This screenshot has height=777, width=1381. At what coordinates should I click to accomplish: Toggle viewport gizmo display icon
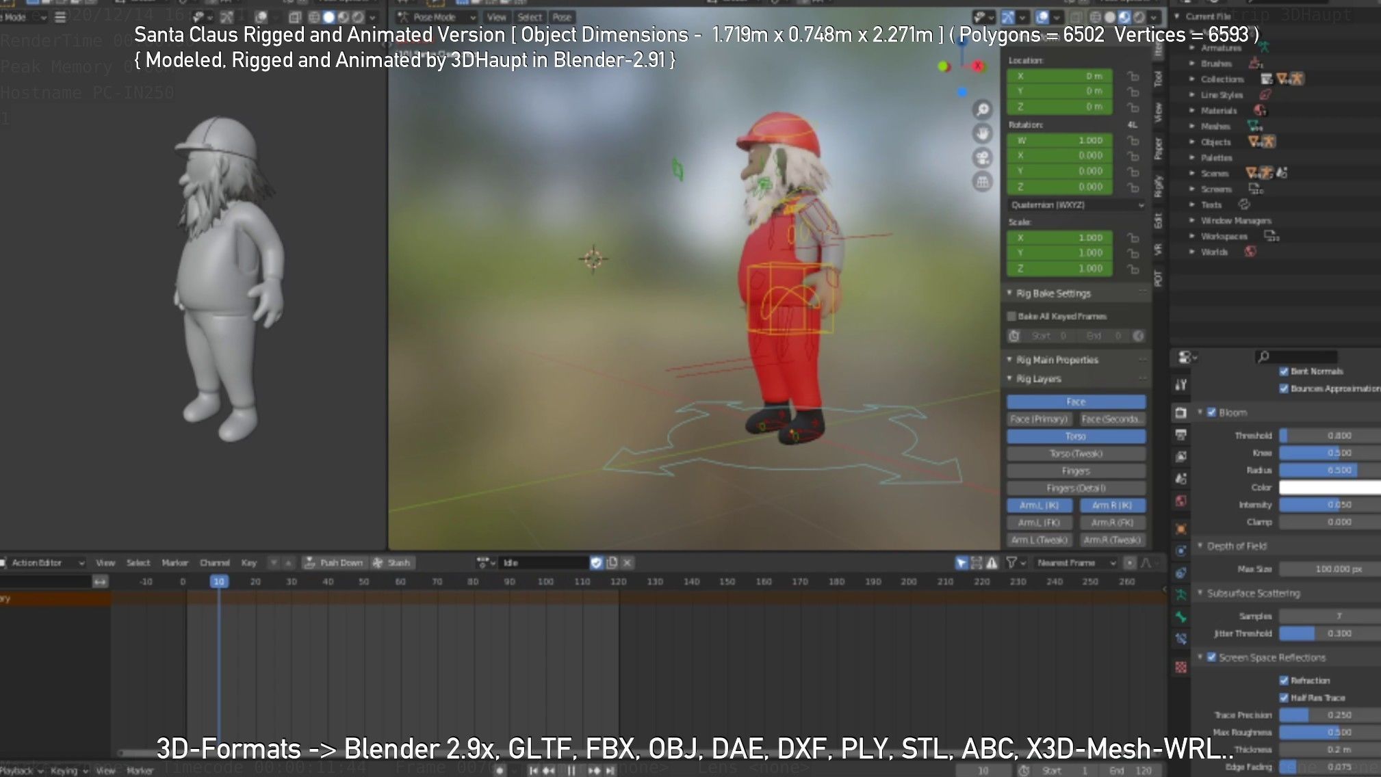[1009, 16]
